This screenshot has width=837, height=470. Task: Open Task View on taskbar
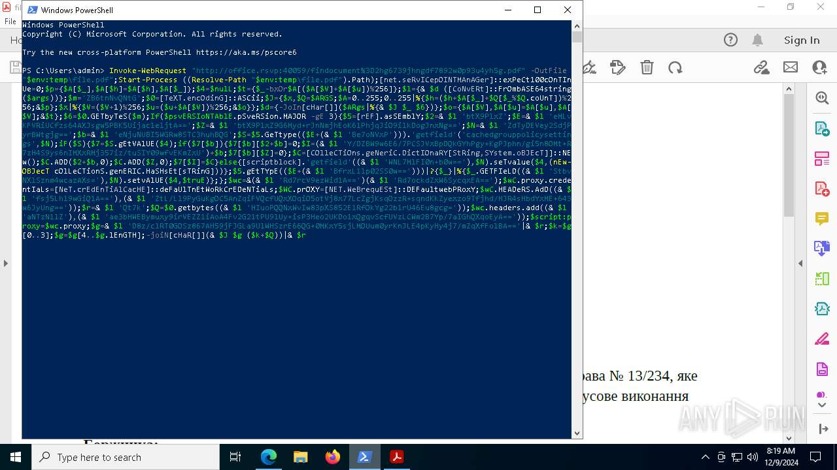[235, 457]
